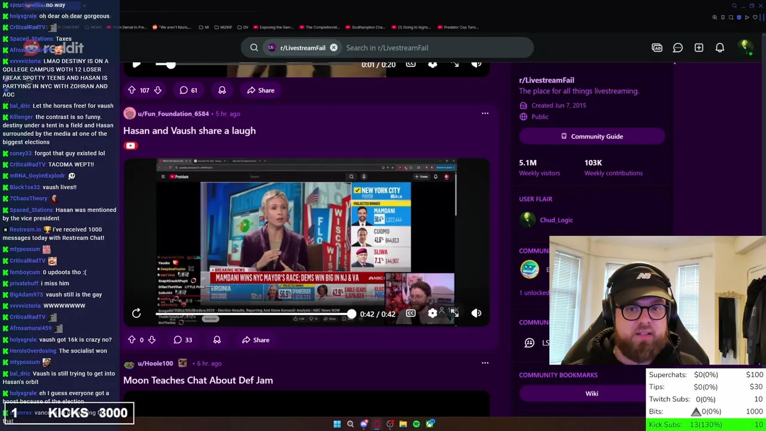This screenshot has height=431, width=766.
Task: Toggle captions on the top 0:20 video
Action: pos(411,64)
